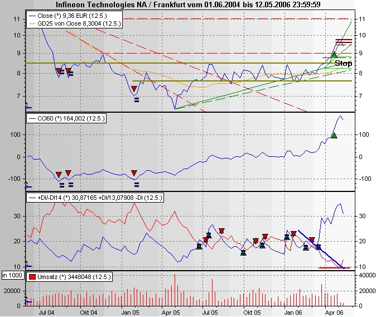Click the blue equals marker below the Jan 05 price low
376x317 pixels.
pos(137,100)
